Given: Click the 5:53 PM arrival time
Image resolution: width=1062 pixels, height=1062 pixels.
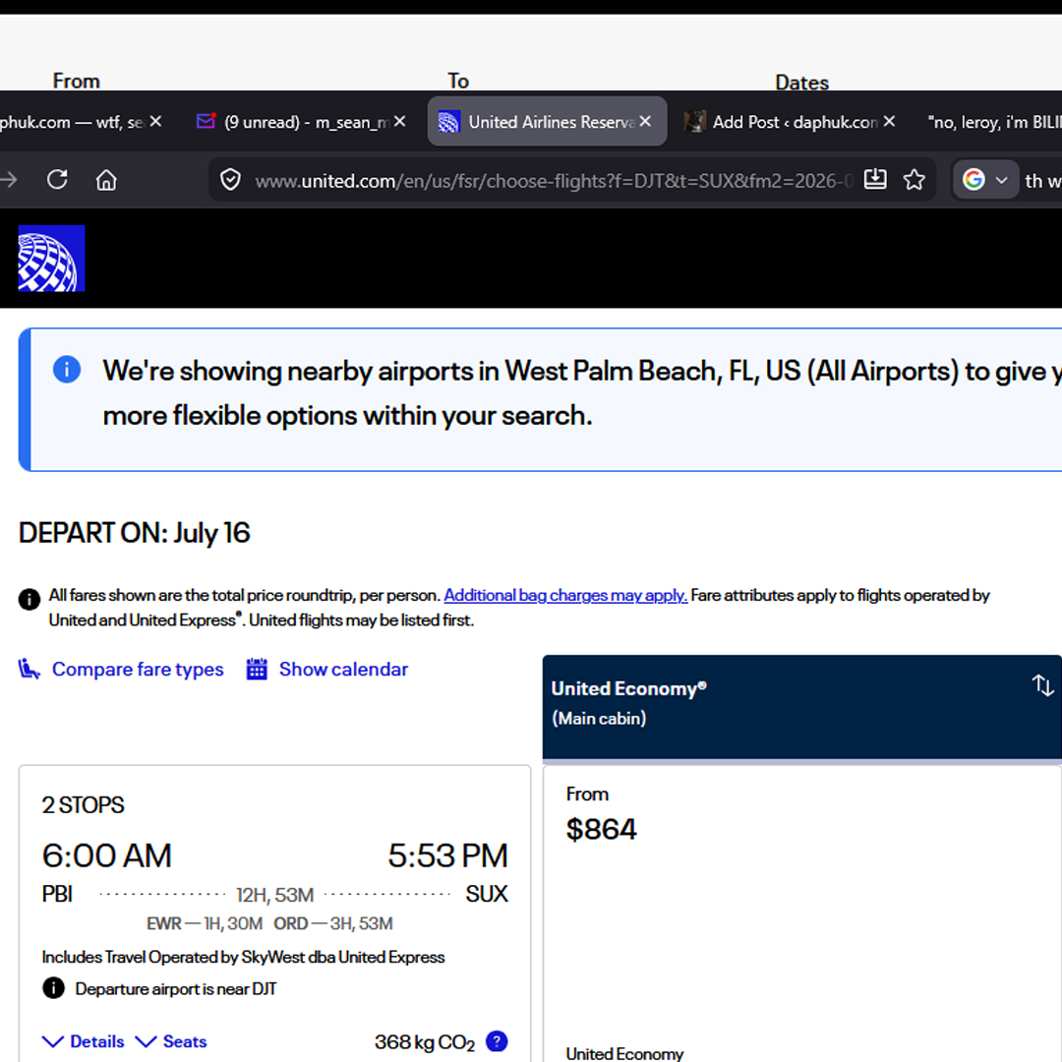Looking at the screenshot, I should (x=447, y=855).
